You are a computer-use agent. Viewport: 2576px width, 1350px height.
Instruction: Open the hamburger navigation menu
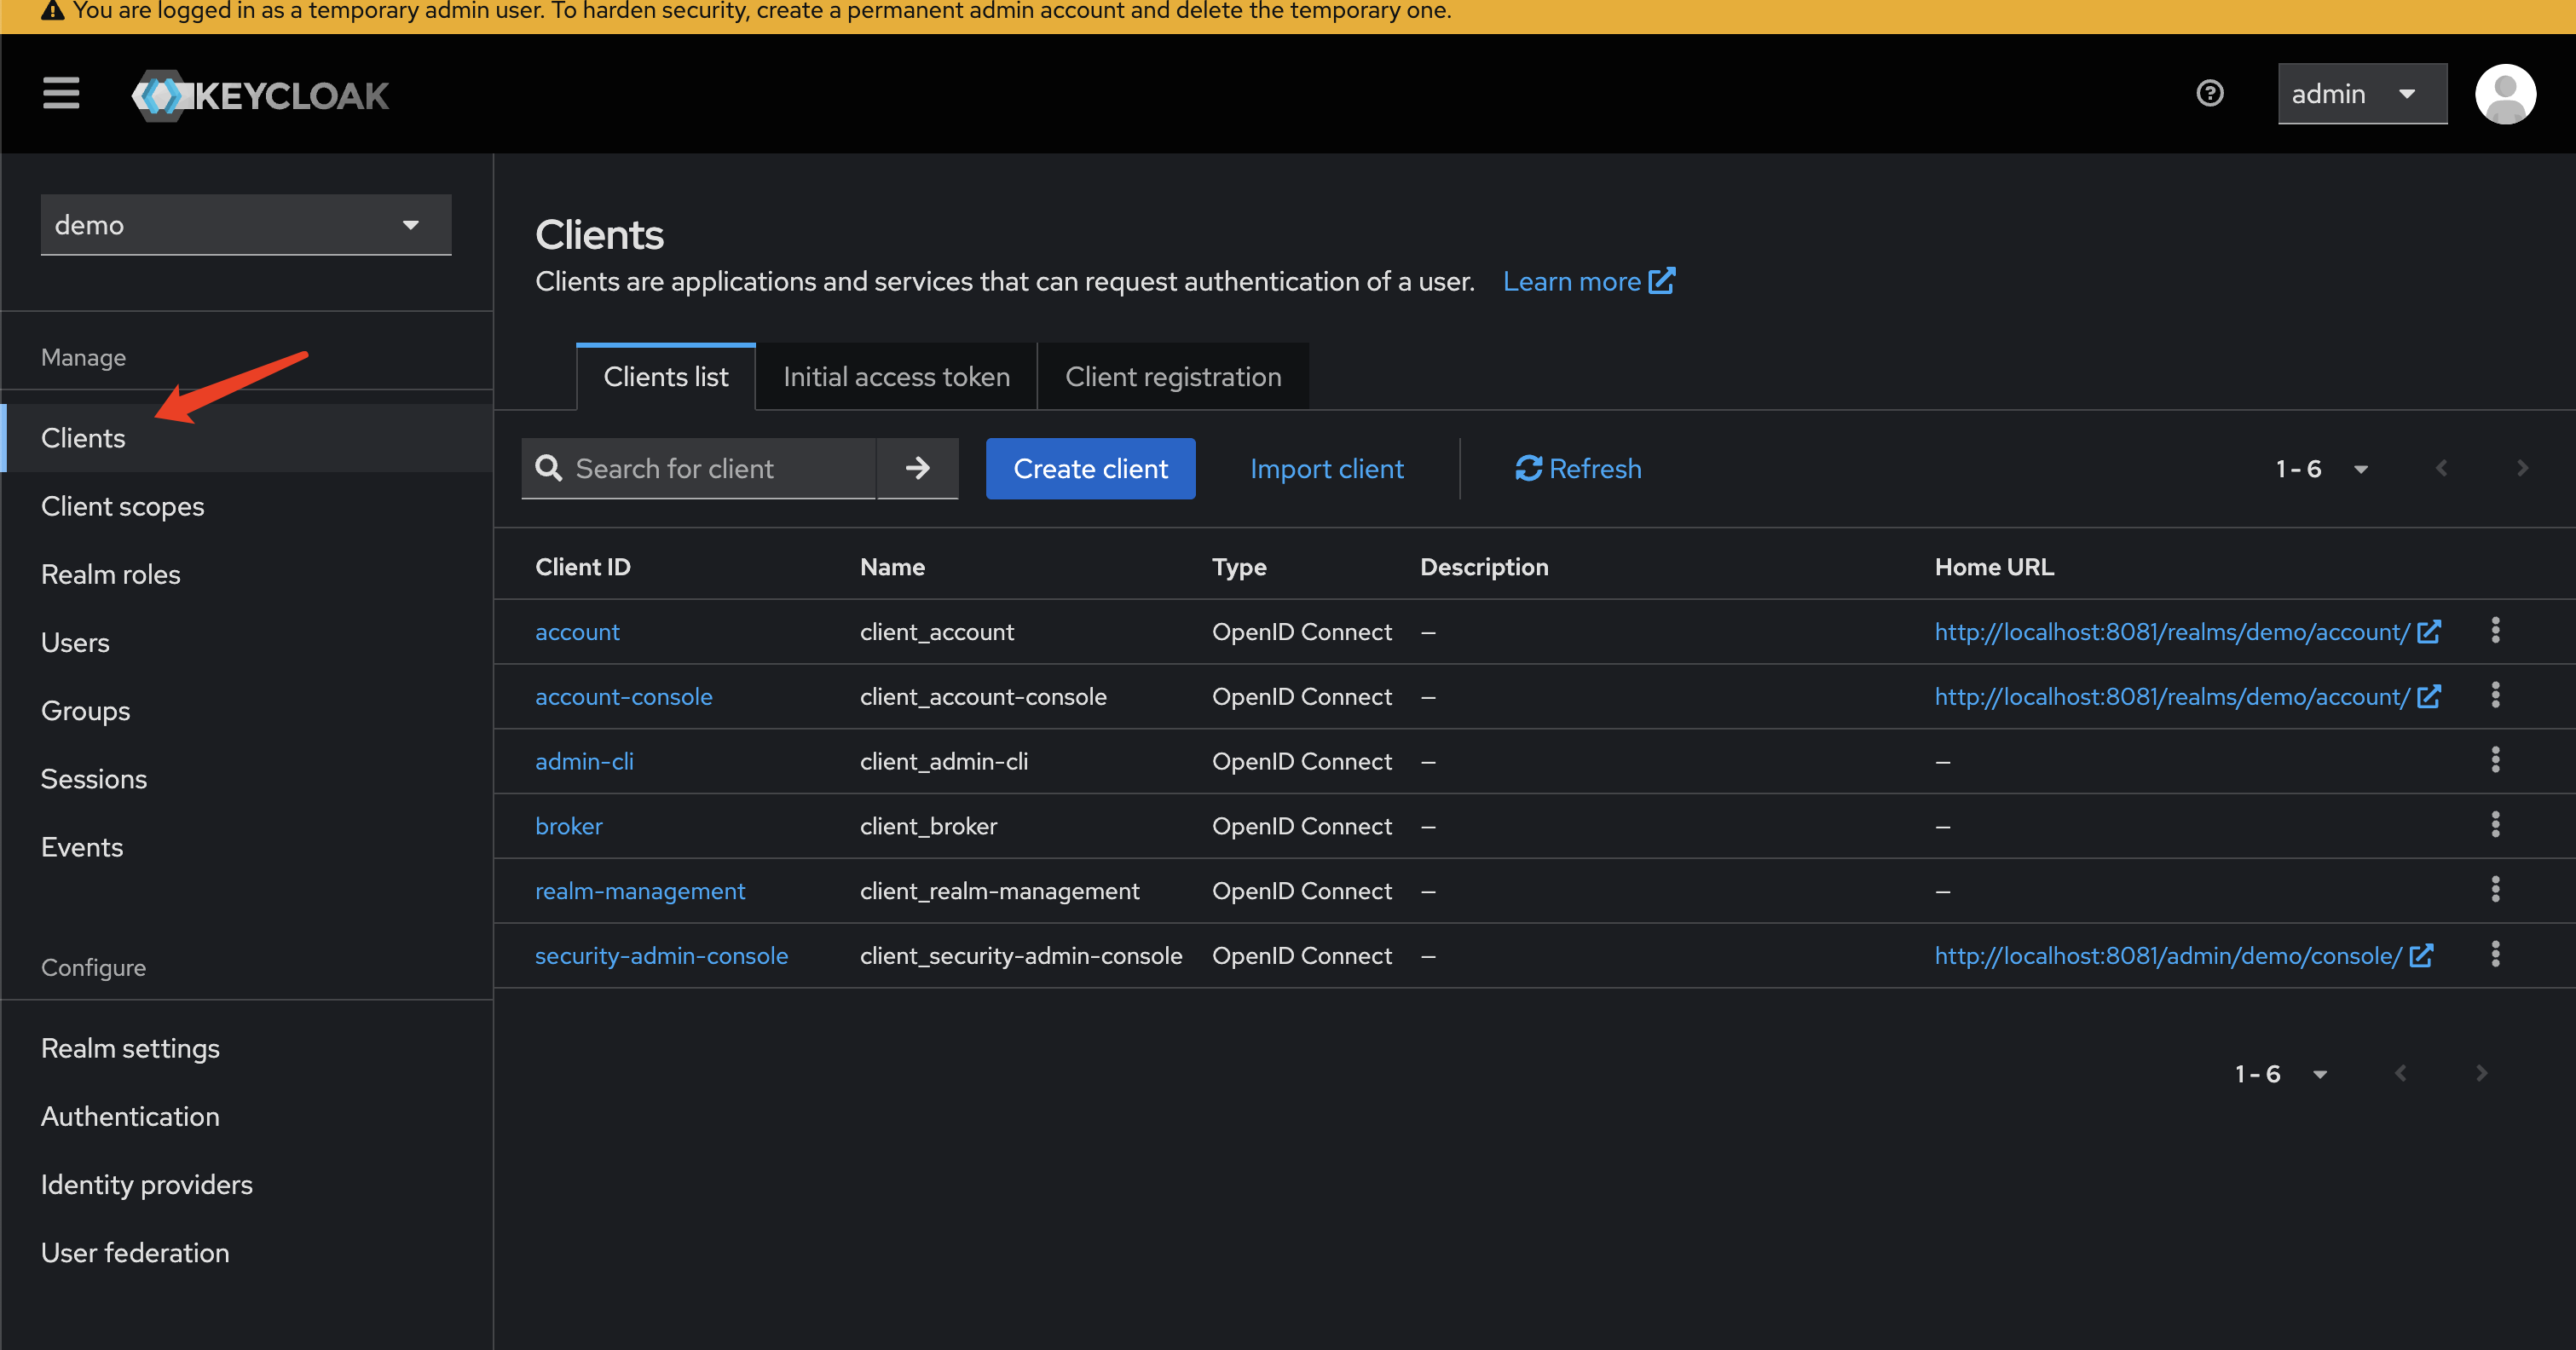(61, 94)
